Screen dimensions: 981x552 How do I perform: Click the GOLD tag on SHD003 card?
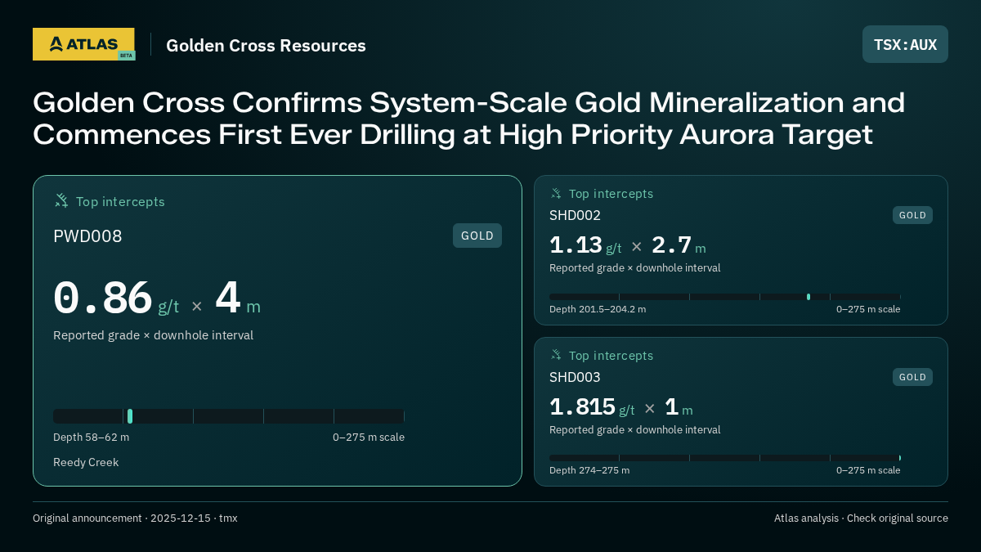[912, 377]
